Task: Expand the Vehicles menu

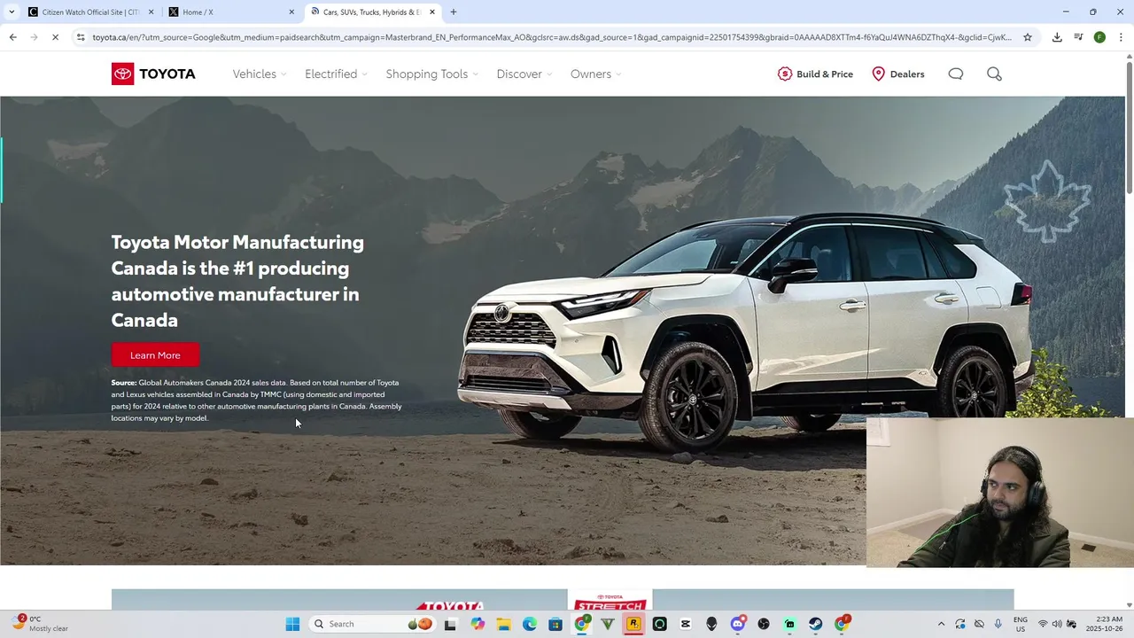Action: tap(260, 74)
